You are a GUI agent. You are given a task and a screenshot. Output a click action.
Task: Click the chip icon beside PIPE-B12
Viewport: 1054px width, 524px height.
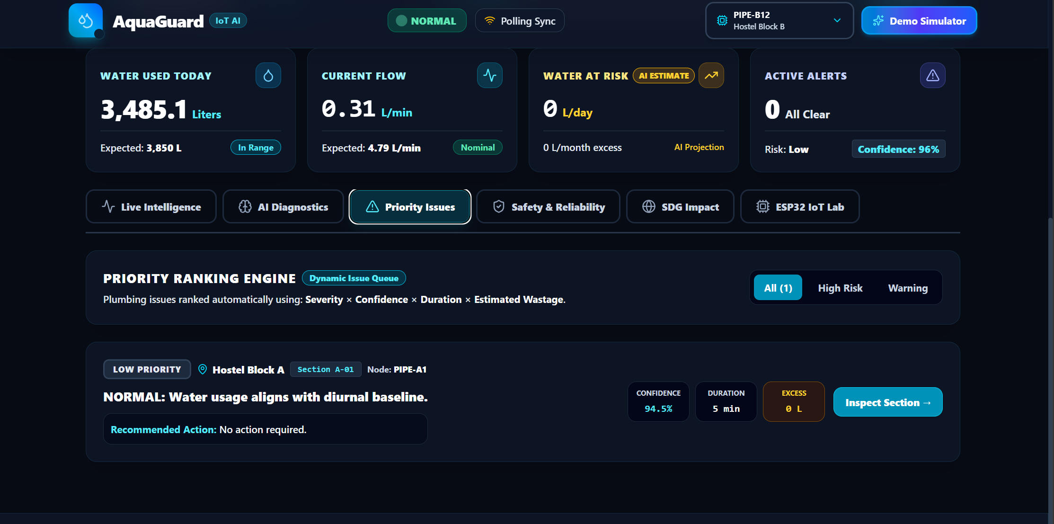coord(722,20)
